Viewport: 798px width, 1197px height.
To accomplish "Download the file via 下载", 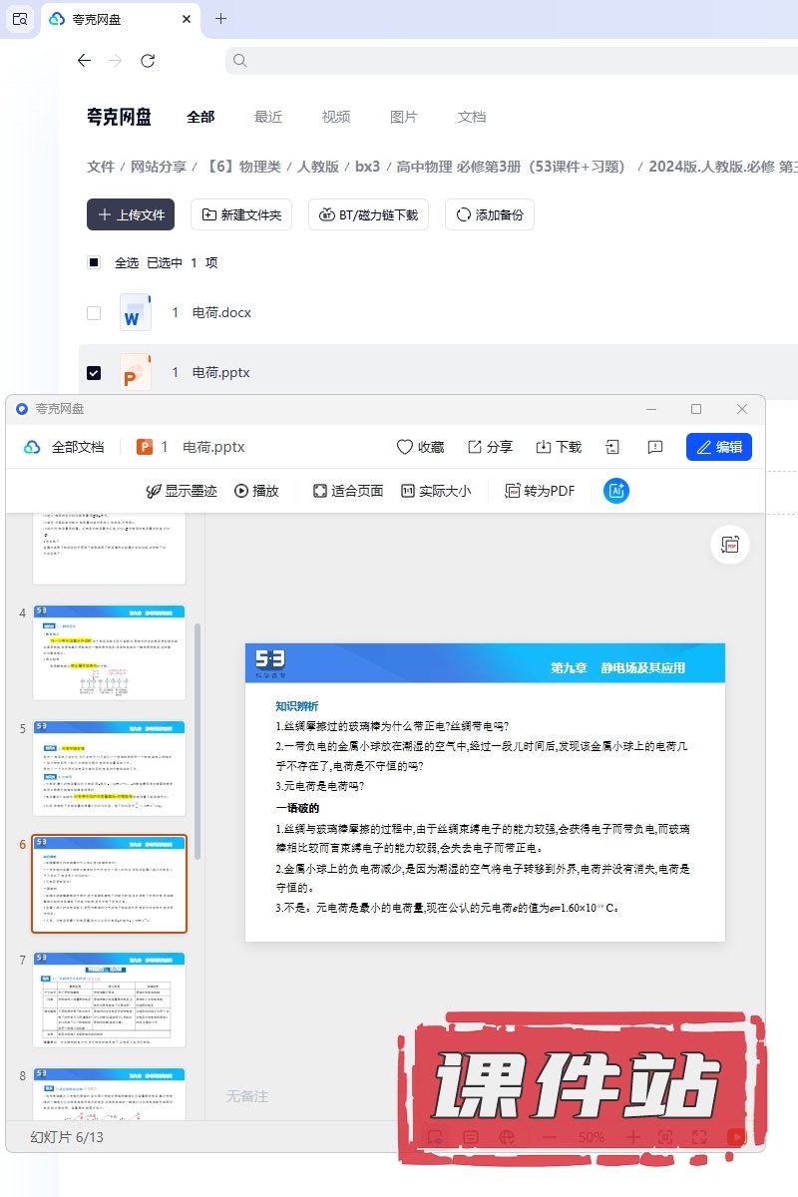I will [x=559, y=447].
